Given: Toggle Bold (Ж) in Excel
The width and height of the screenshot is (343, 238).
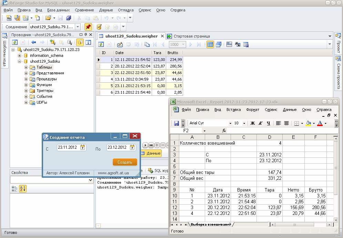Looking at the screenshot, I should coord(252,123).
